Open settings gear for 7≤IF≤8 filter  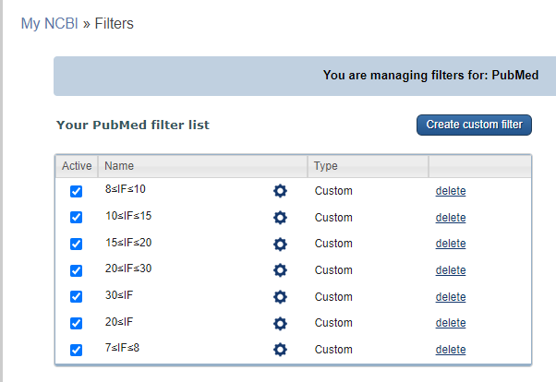click(281, 350)
